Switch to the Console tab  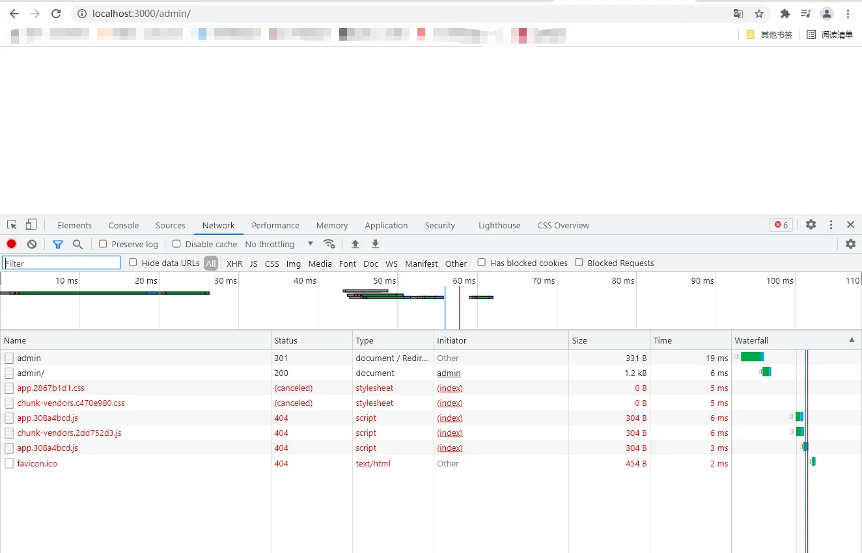(124, 225)
